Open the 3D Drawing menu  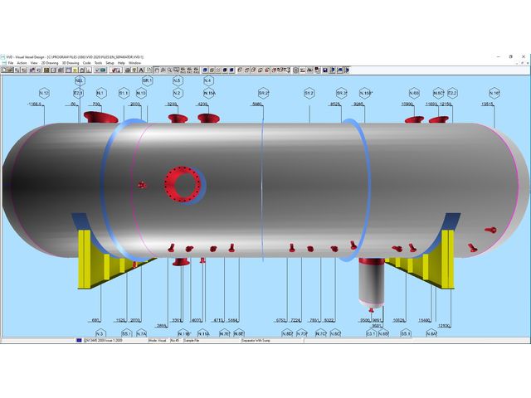point(71,62)
